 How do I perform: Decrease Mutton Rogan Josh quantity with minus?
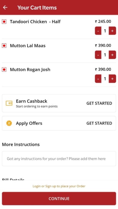(98, 79)
